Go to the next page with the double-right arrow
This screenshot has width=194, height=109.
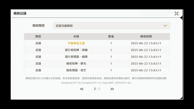point(112,89)
